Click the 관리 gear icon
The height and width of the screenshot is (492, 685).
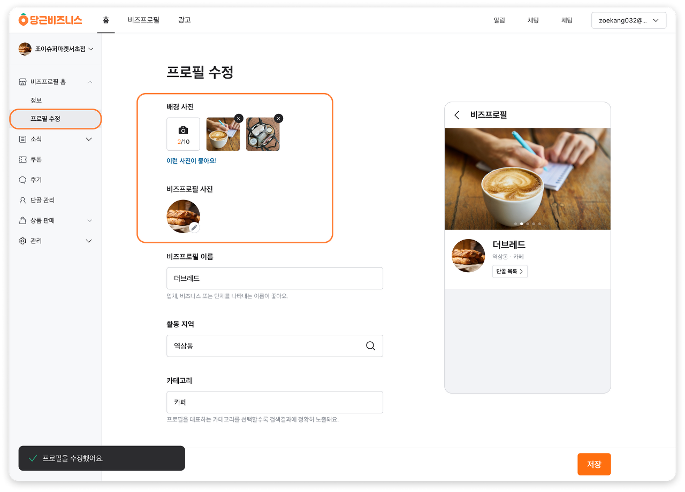pos(22,241)
